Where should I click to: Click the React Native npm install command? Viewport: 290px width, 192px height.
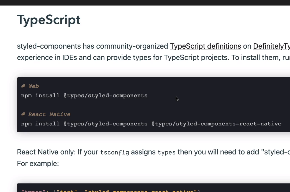tap(151, 123)
